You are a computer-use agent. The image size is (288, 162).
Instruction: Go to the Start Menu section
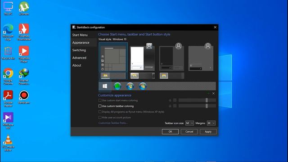(x=80, y=35)
